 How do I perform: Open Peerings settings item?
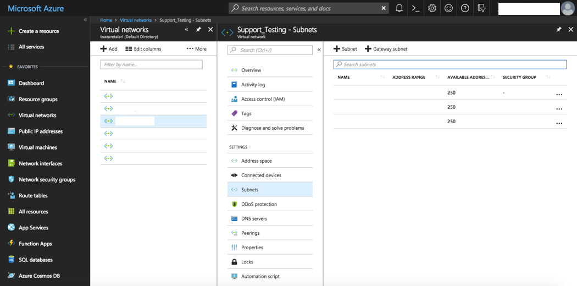pyautogui.click(x=250, y=233)
